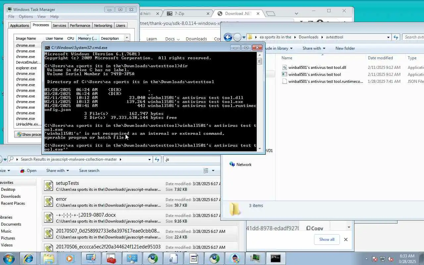Open the View menu in Task Manager
This screenshot has width=424, height=265.
[41, 17]
